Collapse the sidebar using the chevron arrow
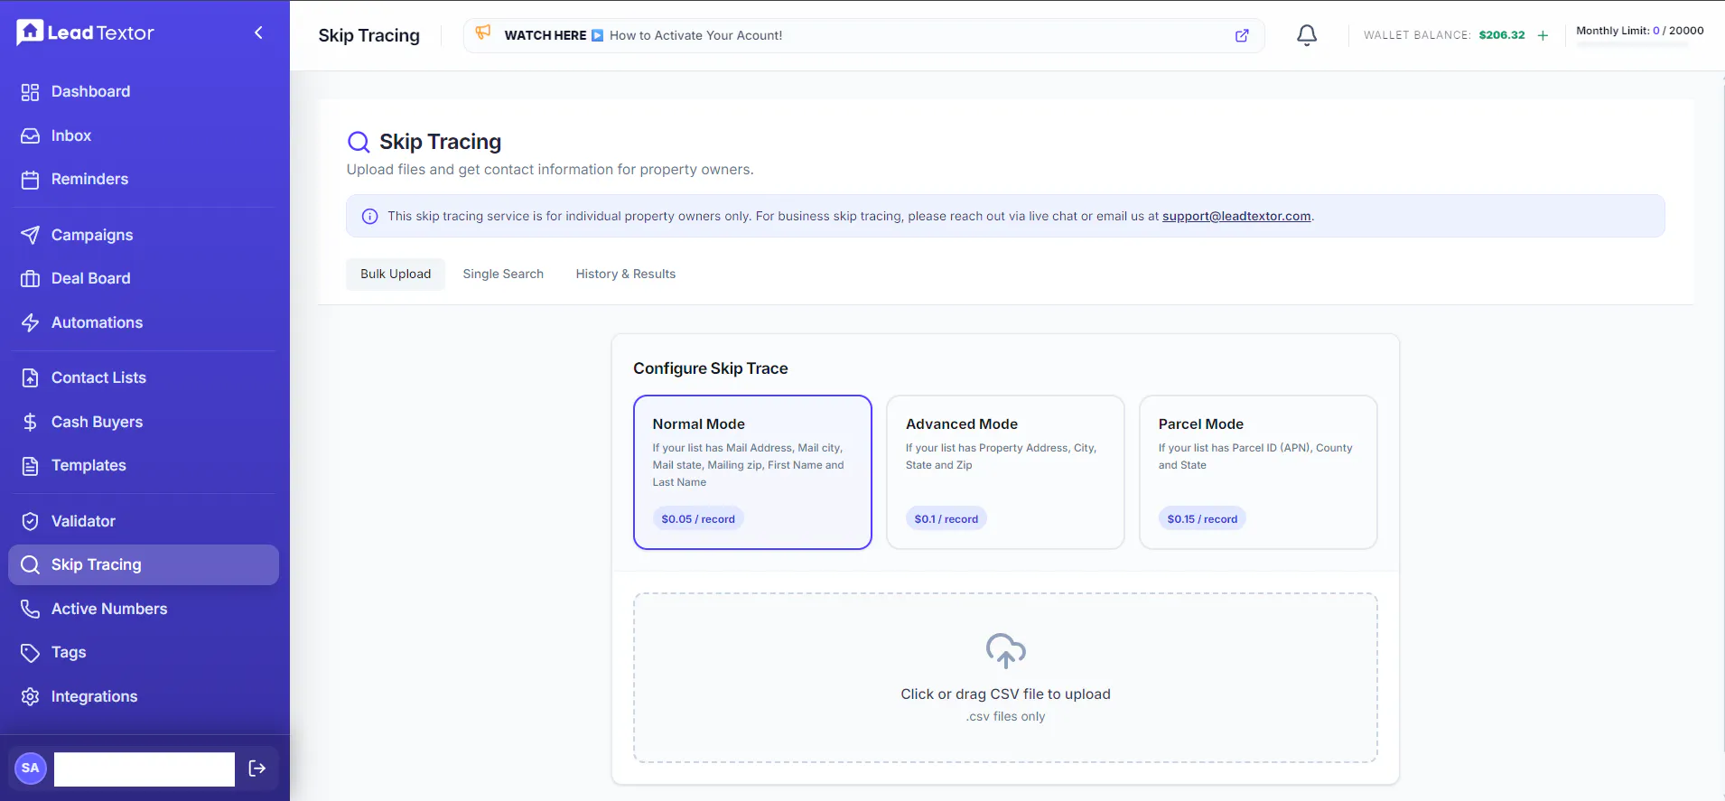The height and width of the screenshot is (801, 1725). tap(258, 33)
